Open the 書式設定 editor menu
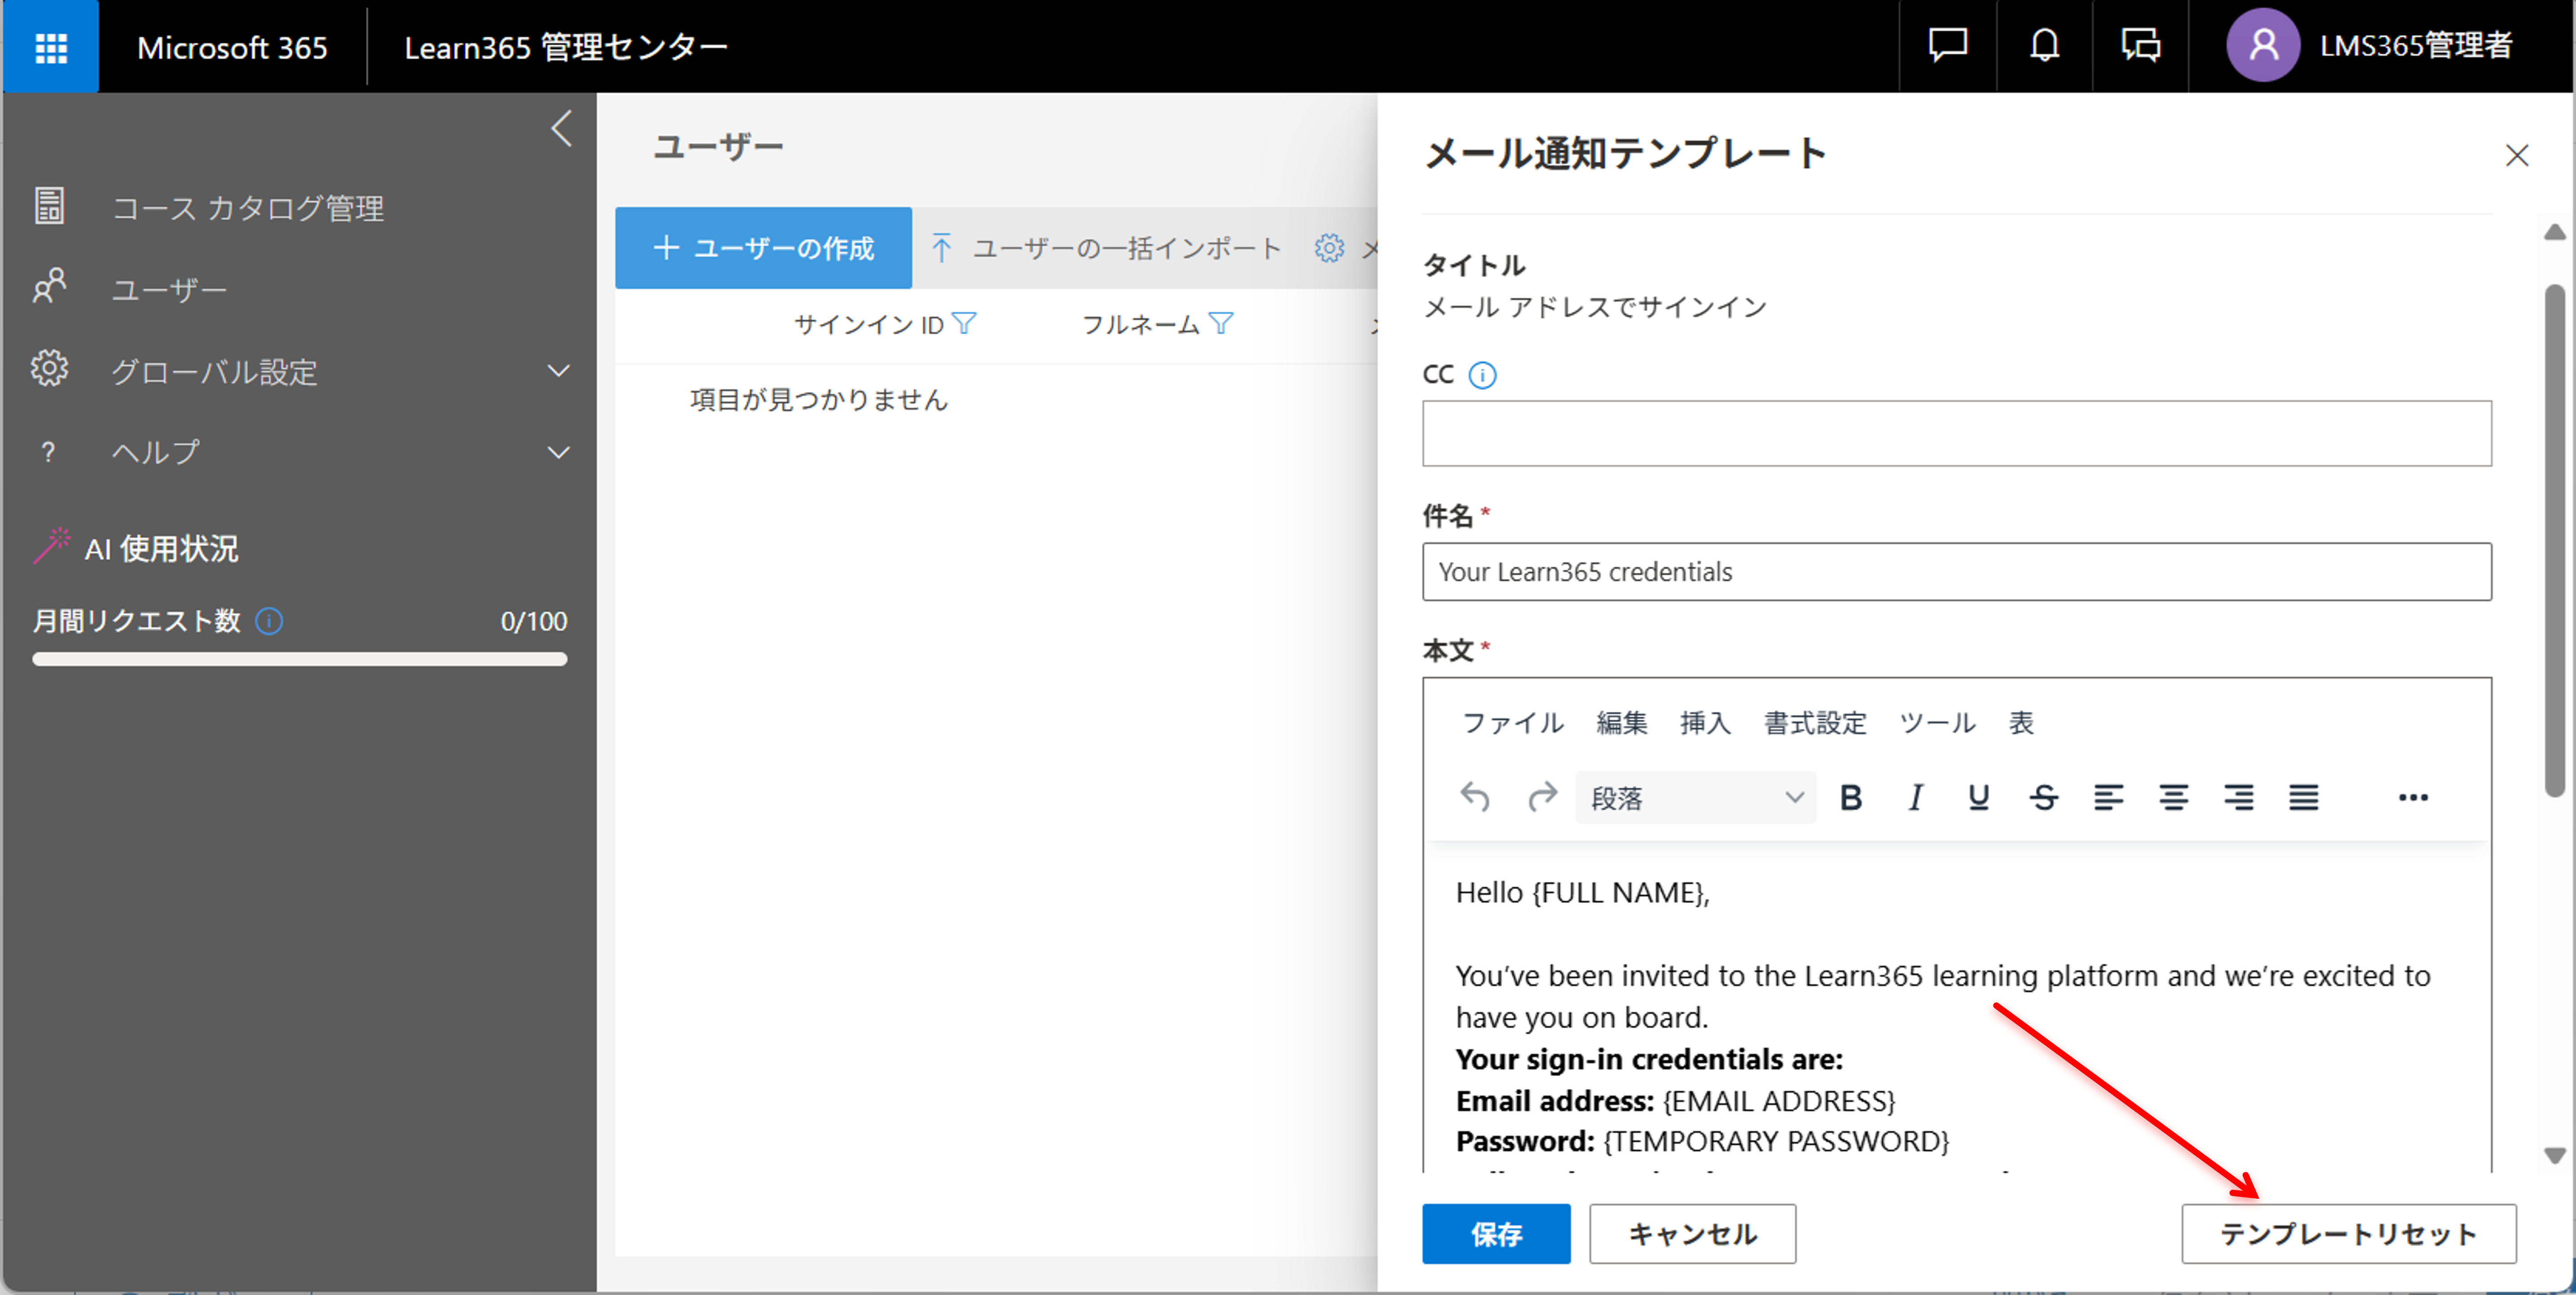The image size is (2576, 1295). coord(1815,722)
